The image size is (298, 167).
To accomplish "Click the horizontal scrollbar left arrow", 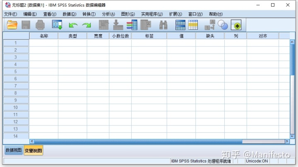I will [32, 141].
